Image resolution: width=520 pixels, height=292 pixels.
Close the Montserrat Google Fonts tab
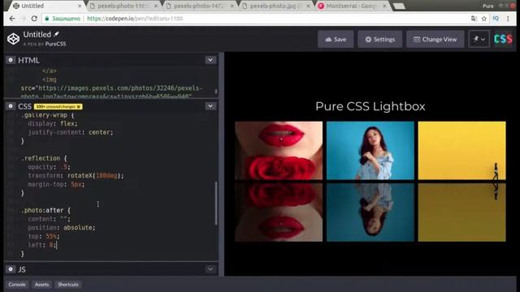tap(384, 6)
